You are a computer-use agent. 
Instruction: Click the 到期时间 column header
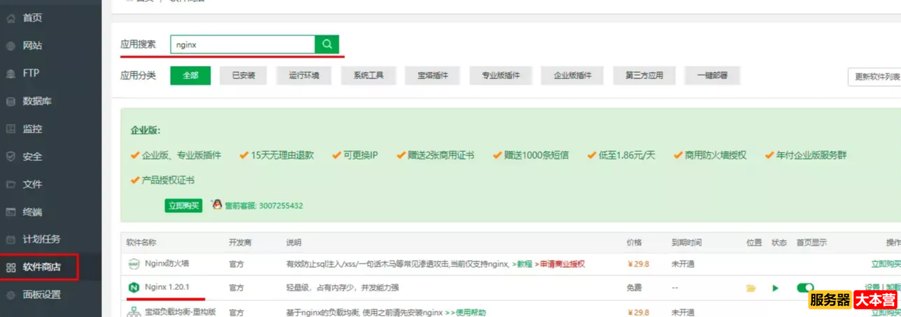click(x=687, y=243)
